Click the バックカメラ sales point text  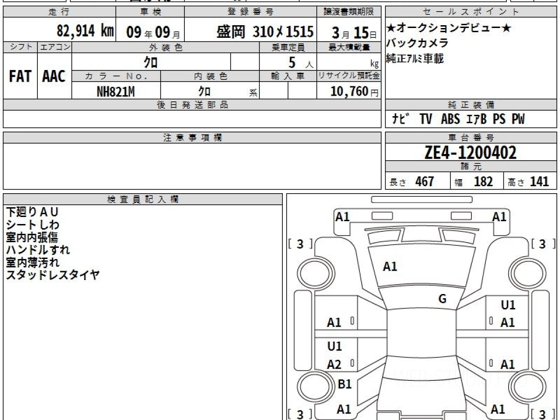click(x=417, y=43)
